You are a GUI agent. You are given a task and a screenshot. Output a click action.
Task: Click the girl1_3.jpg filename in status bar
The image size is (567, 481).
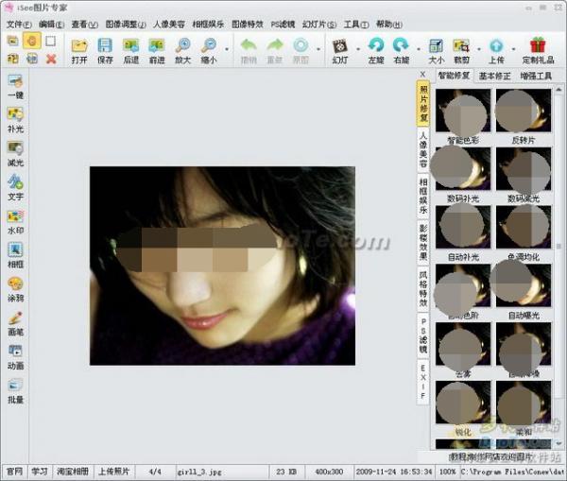point(199,472)
